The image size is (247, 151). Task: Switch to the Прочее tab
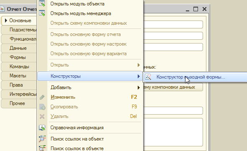point(19,103)
